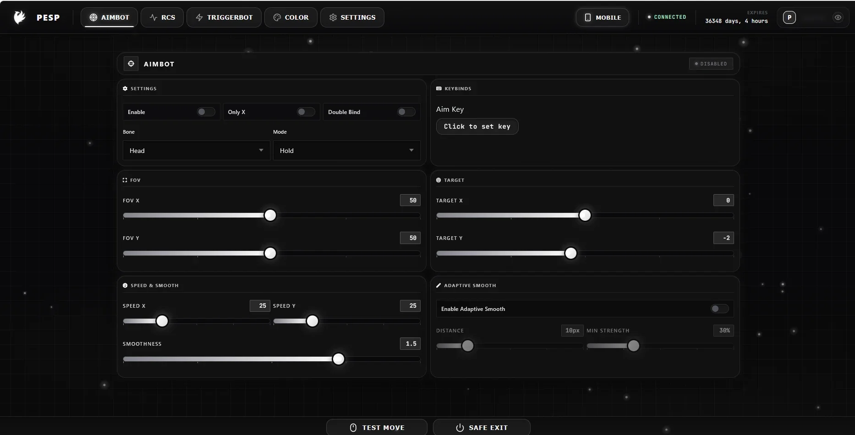
Task: Click the SAFE EXIT button
Action: point(482,427)
